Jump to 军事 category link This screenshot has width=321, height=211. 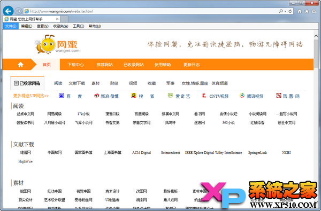tap(170, 83)
